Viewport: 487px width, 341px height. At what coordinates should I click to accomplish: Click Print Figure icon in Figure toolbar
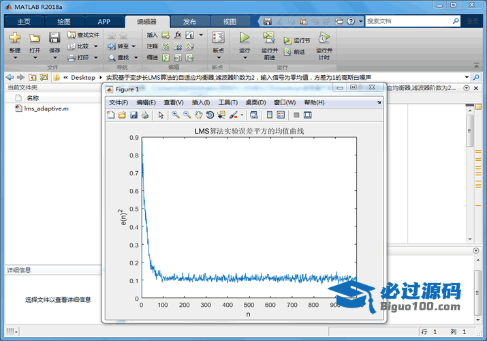pyautogui.click(x=144, y=115)
